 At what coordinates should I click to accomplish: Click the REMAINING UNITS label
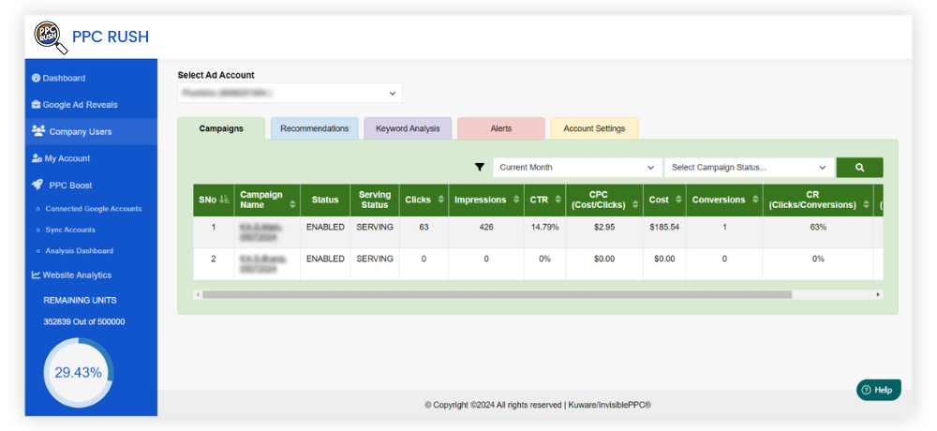tap(80, 300)
